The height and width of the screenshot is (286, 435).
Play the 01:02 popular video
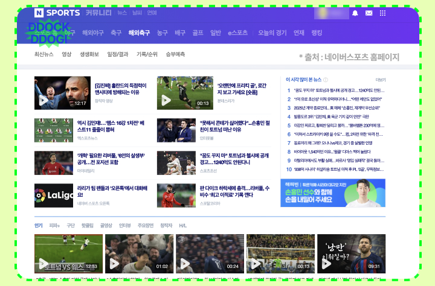tap(140, 253)
